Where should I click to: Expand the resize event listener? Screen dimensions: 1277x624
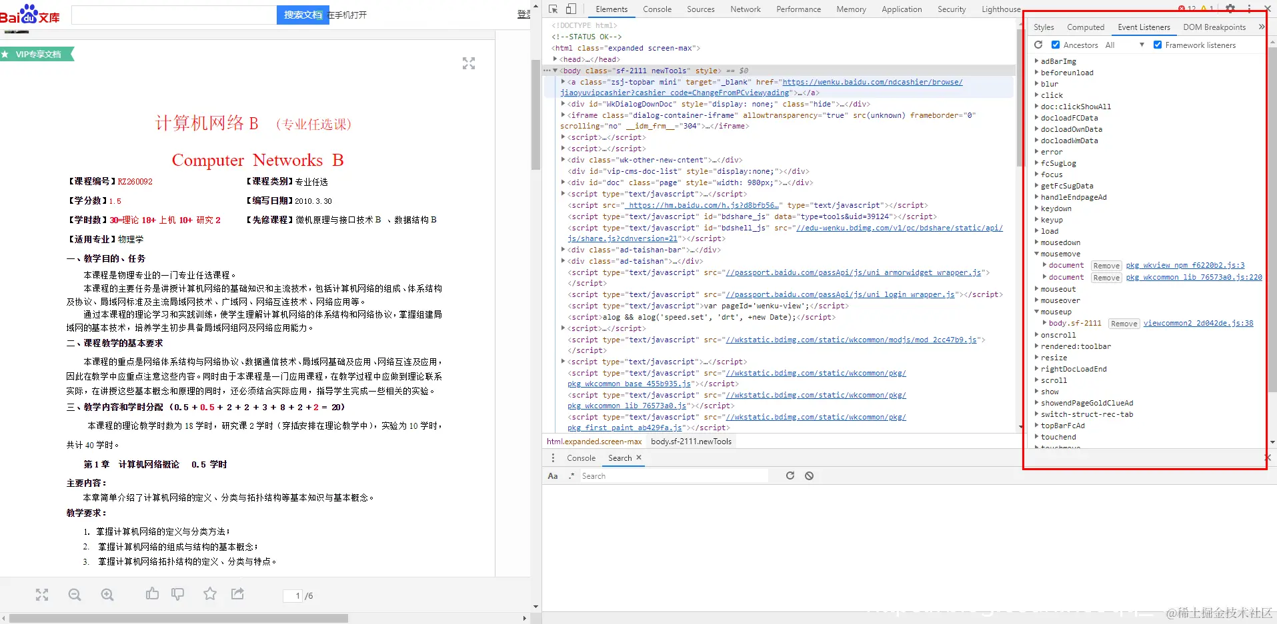point(1037,358)
